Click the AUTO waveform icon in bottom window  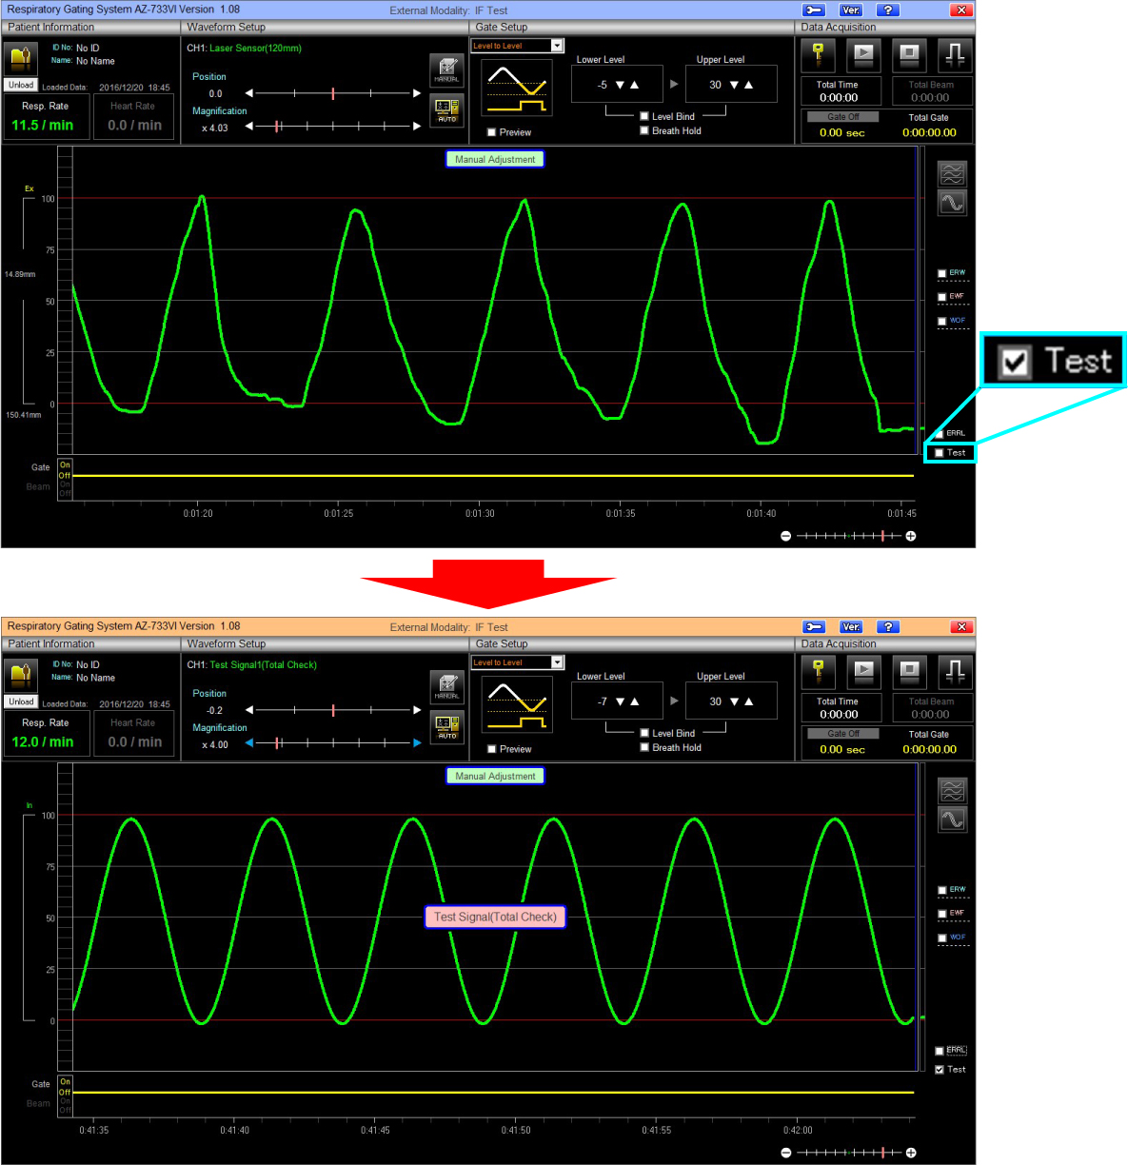(x=446, y=728)
